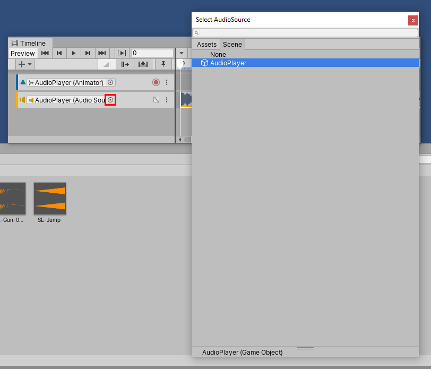
Task: Toggle the Play Range mode icon
Action: coord(122,53)
